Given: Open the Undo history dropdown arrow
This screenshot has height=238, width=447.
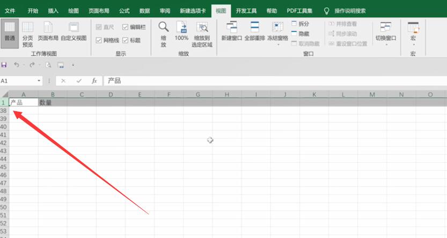Looking at the screenshot, I should (24, 65).
